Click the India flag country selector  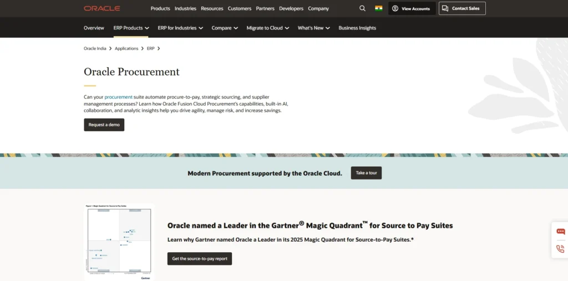pyautogui.click(x=378, y=8)
